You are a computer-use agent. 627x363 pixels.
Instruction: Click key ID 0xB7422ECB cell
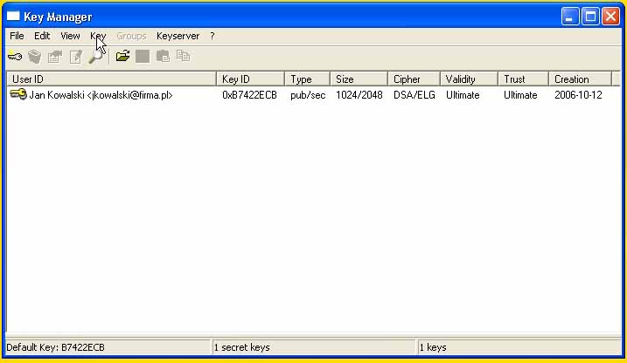point(249,95)
